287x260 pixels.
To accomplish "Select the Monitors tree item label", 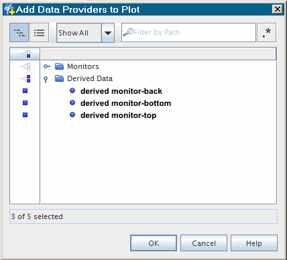I will (x=83, y=66).
